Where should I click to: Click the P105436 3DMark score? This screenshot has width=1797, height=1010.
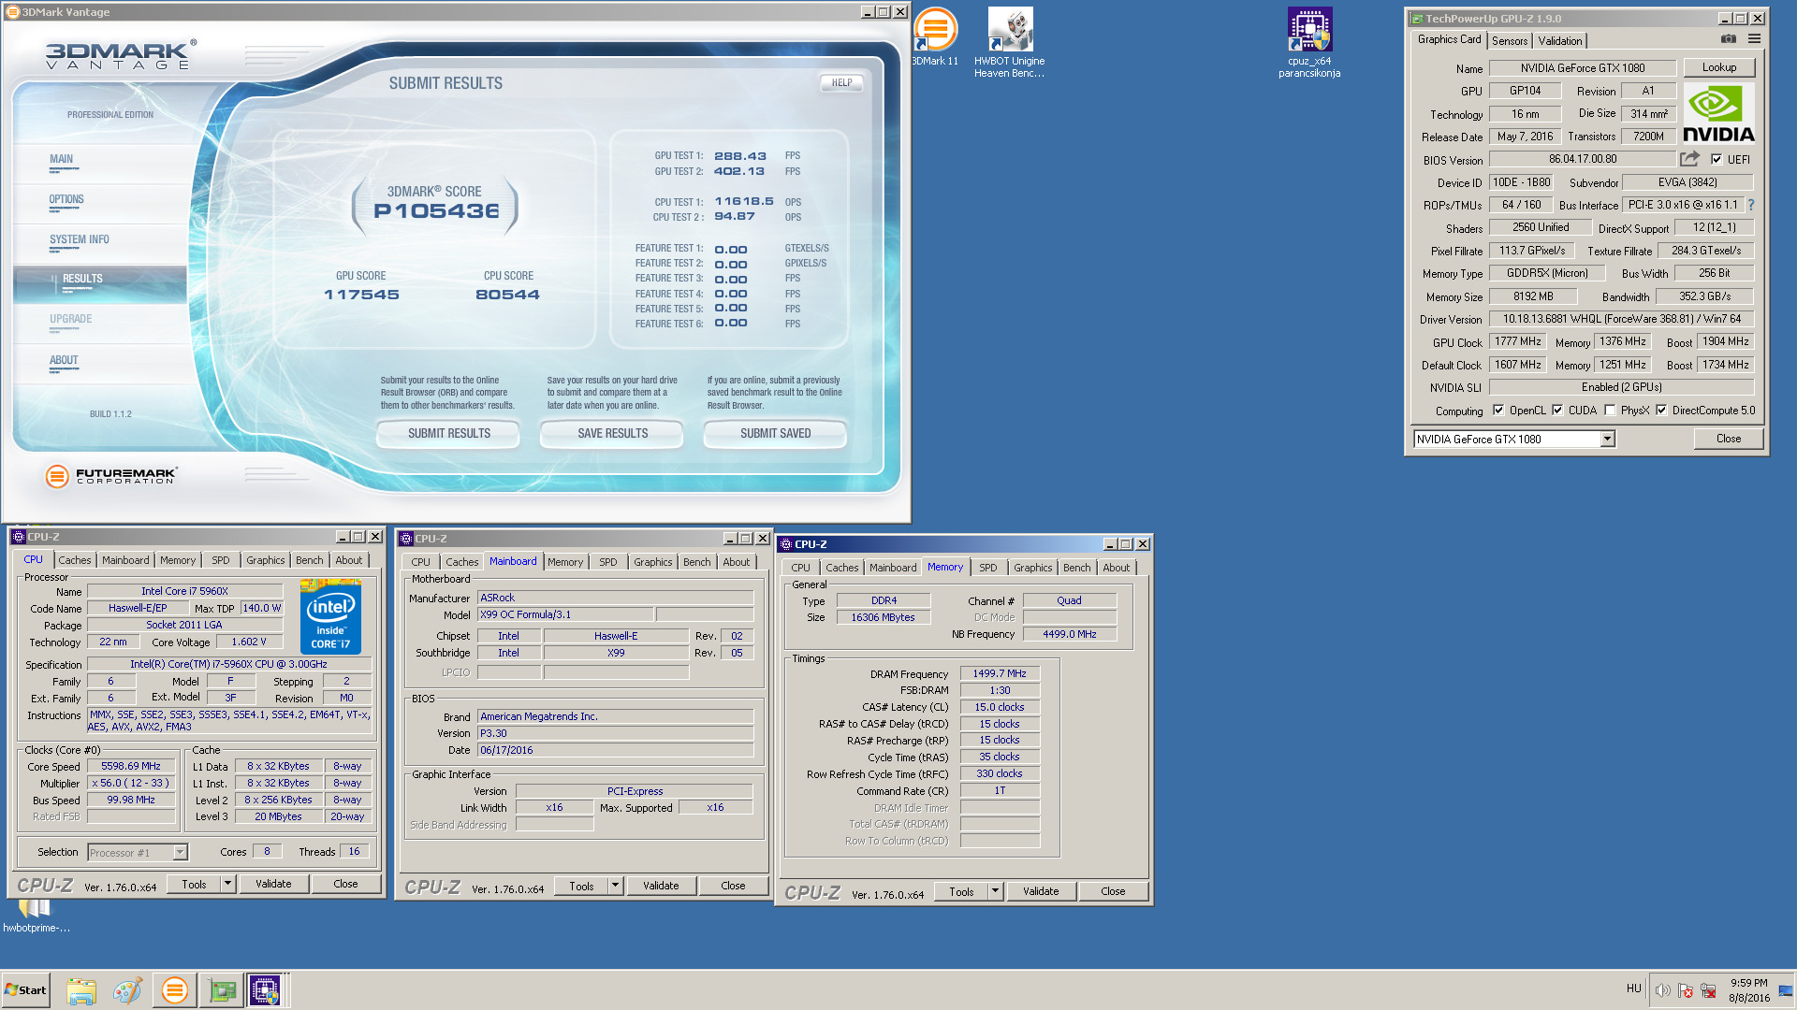tap(436, 211)
